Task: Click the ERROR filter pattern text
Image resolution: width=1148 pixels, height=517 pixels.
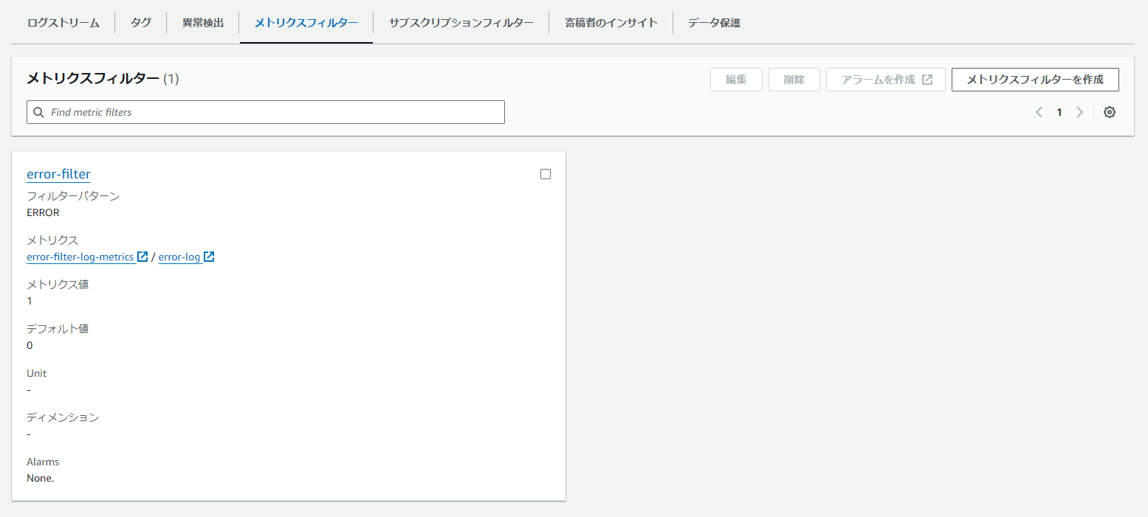Action: (43, 212)
